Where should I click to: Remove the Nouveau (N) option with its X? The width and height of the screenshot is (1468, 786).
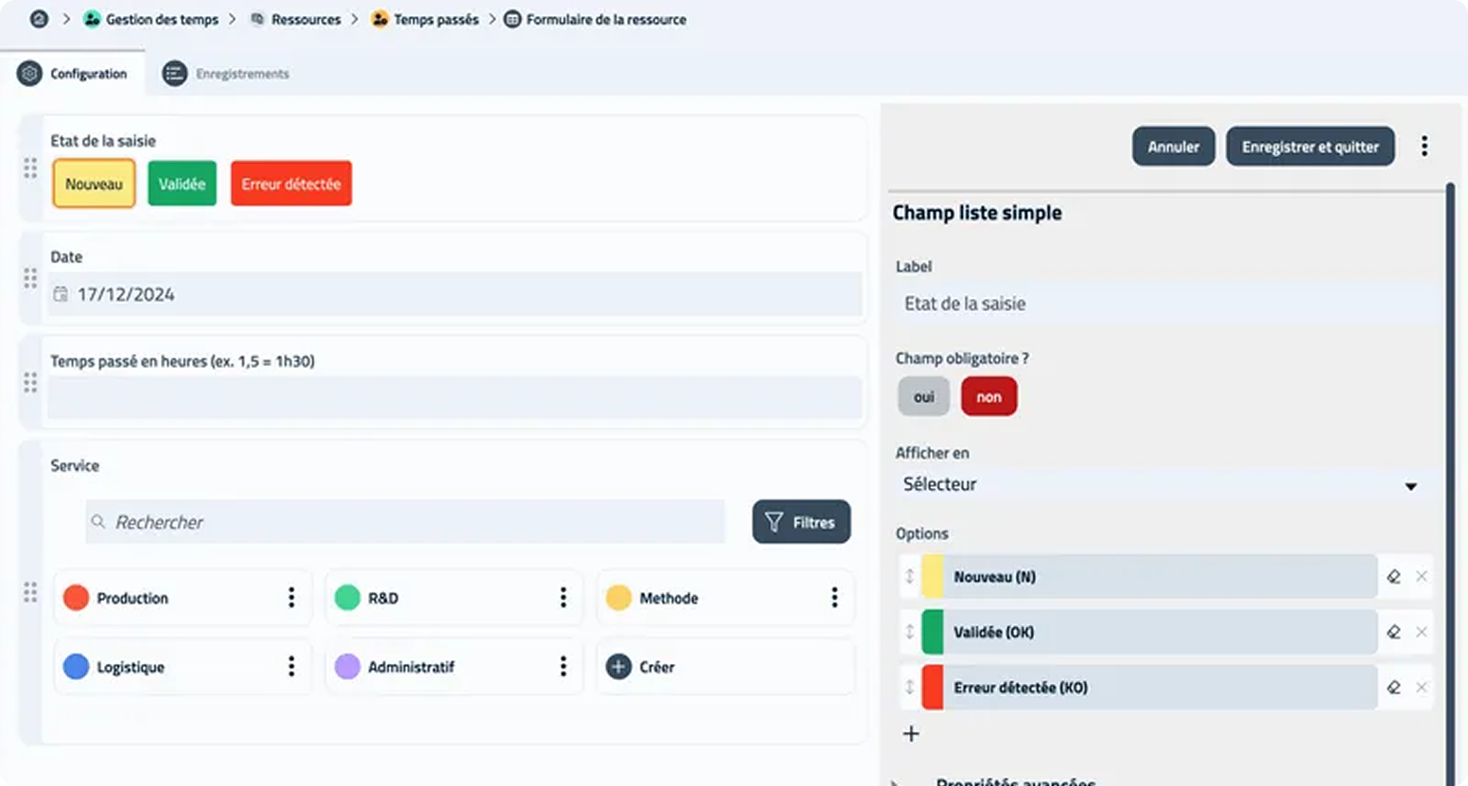[1422, 576]
